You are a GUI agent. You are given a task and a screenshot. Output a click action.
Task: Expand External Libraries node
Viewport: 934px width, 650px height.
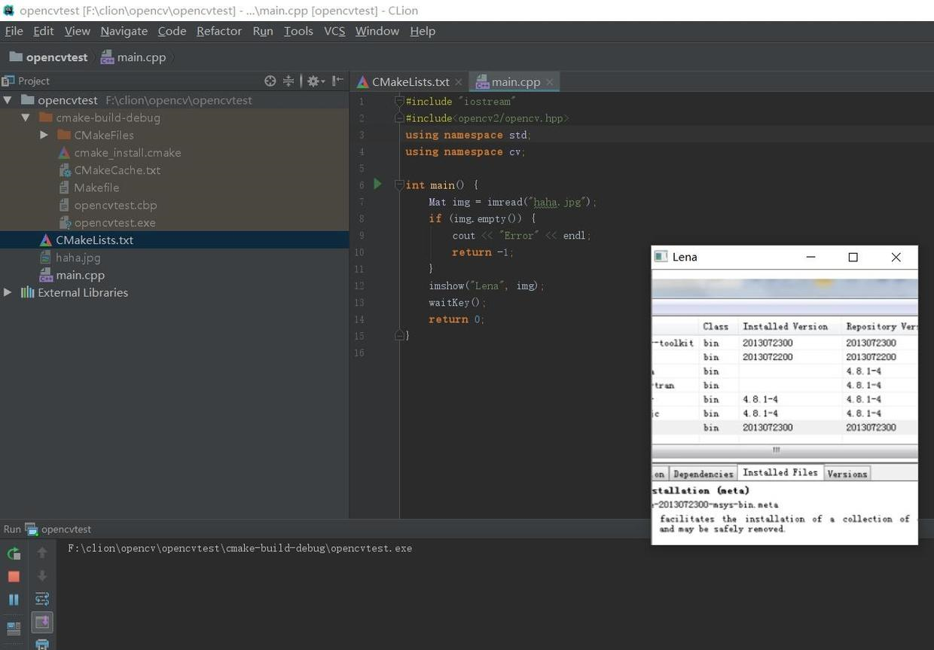tap(8, 292)
